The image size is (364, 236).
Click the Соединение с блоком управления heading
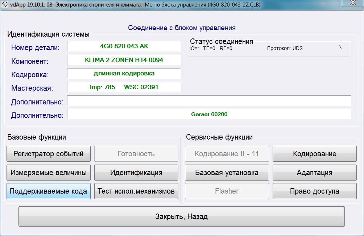pos(182,28)
